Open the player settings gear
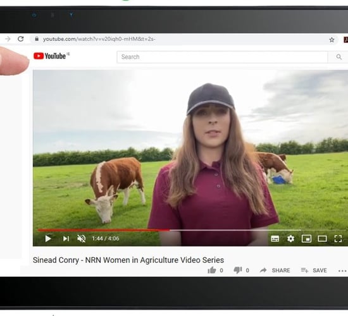 tap(290, 239)
